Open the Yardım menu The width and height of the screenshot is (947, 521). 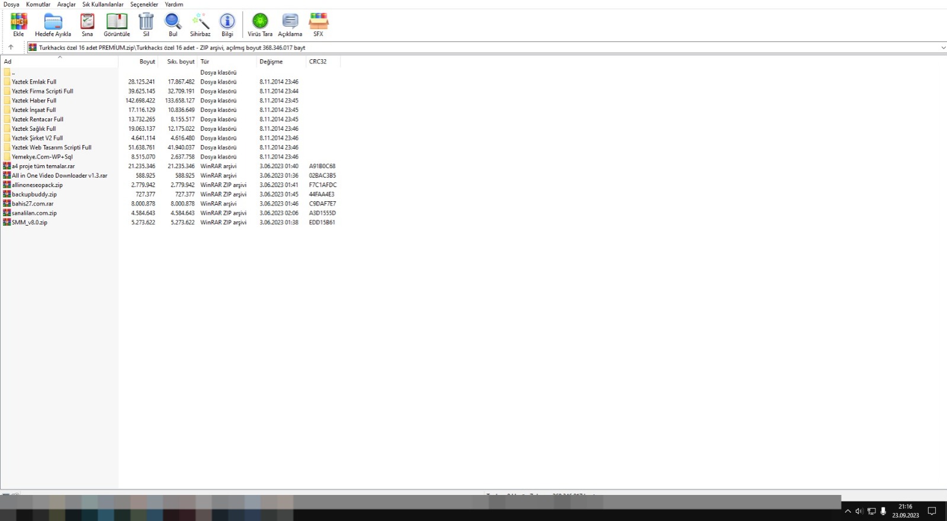click(174, 4)
